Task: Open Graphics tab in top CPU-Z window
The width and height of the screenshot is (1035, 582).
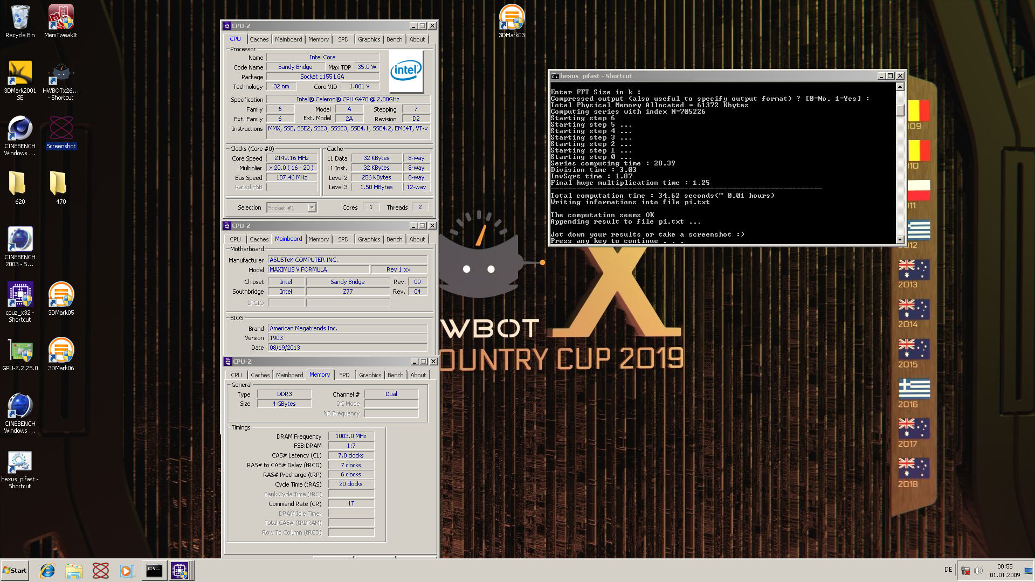Action: [369, 39]
